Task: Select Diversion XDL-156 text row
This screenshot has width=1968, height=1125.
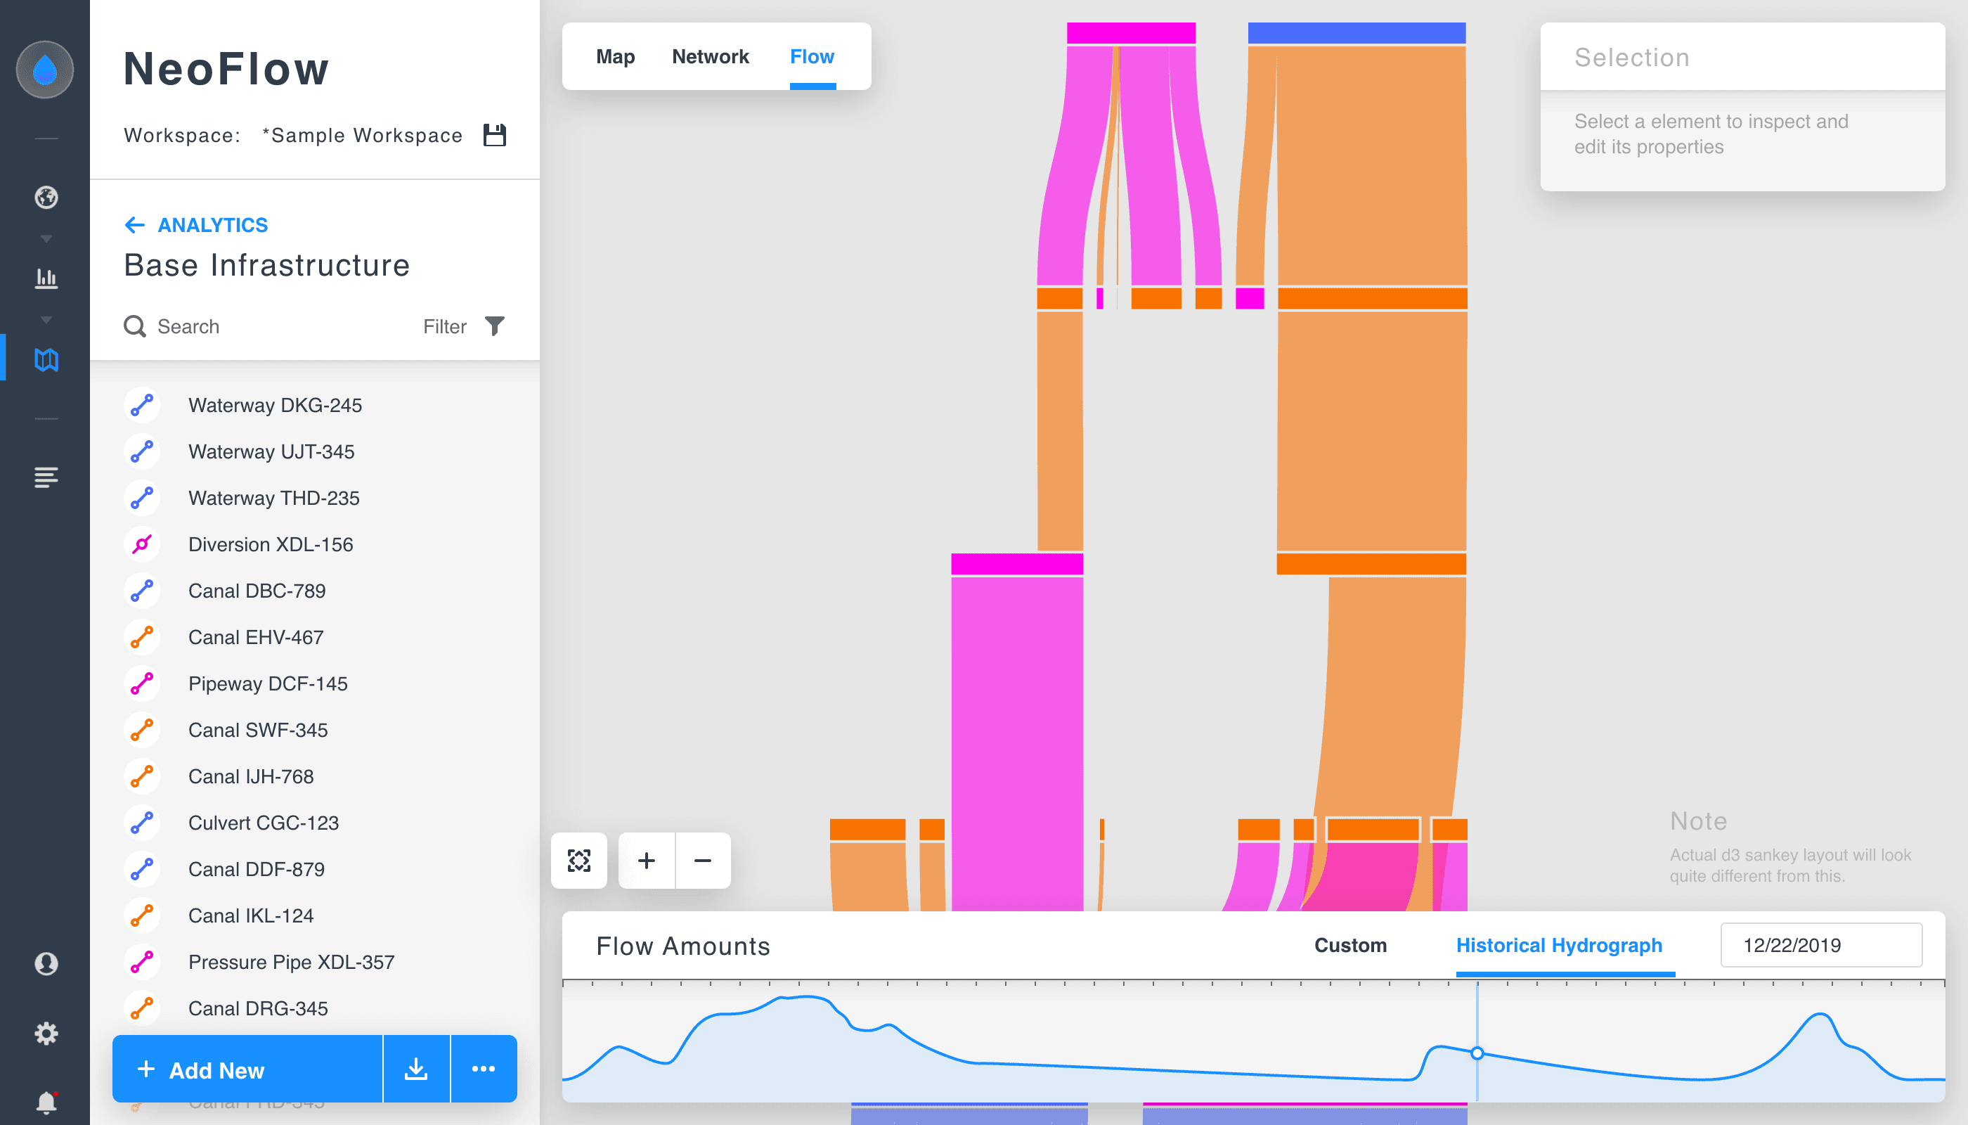Action: coord(271,544)
